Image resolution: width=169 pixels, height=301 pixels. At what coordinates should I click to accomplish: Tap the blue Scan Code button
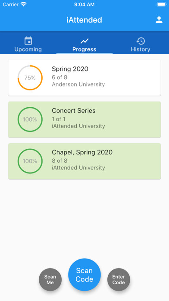pyautogui.click(x=84, y=275)
